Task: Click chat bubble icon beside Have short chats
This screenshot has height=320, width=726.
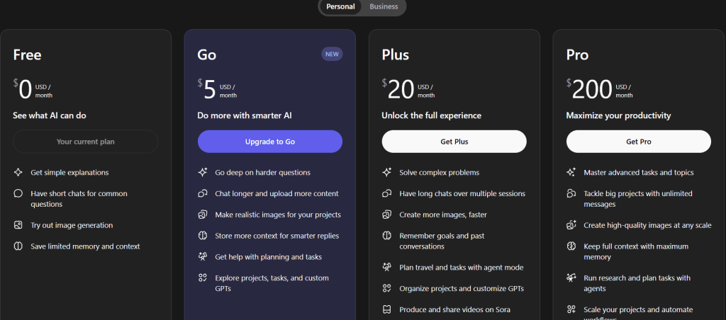Action: pyautogui.click(x=18, y=193)
